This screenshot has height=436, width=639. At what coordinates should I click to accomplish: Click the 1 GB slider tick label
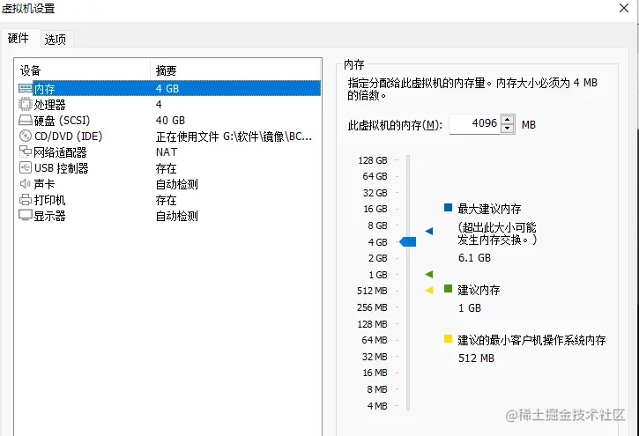pos(378,275)
